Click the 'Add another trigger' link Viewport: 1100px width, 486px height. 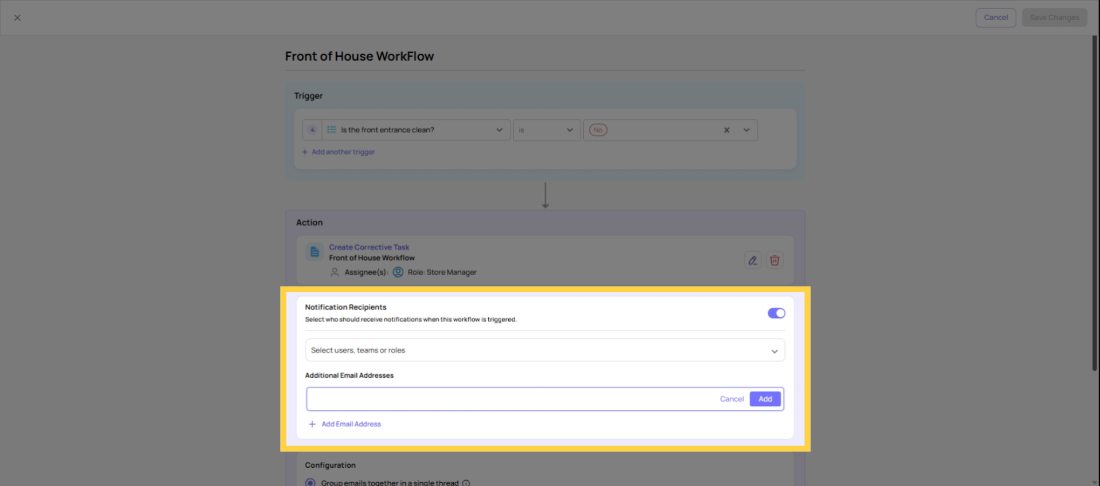click(339, 152)
